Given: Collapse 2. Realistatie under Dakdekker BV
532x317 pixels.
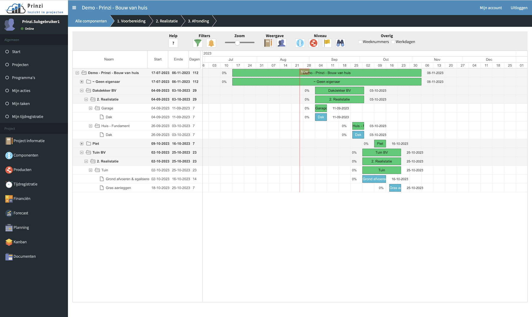Looking at the screenshot, I should click(86, 99).
